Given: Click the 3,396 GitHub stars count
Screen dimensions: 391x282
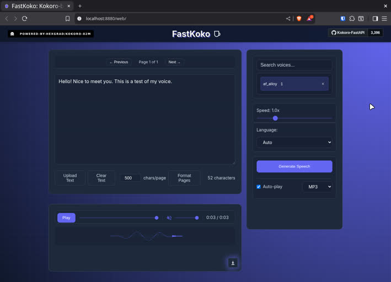Looking at the screenshot, I should pos(375,32).
